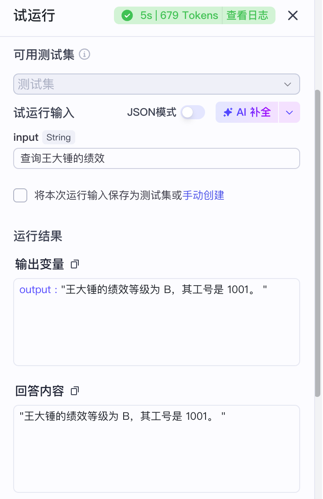Click the input field with 查询王大锤的绩效
This screenshot has width=323, height=499.
click(x=156, y=158)
